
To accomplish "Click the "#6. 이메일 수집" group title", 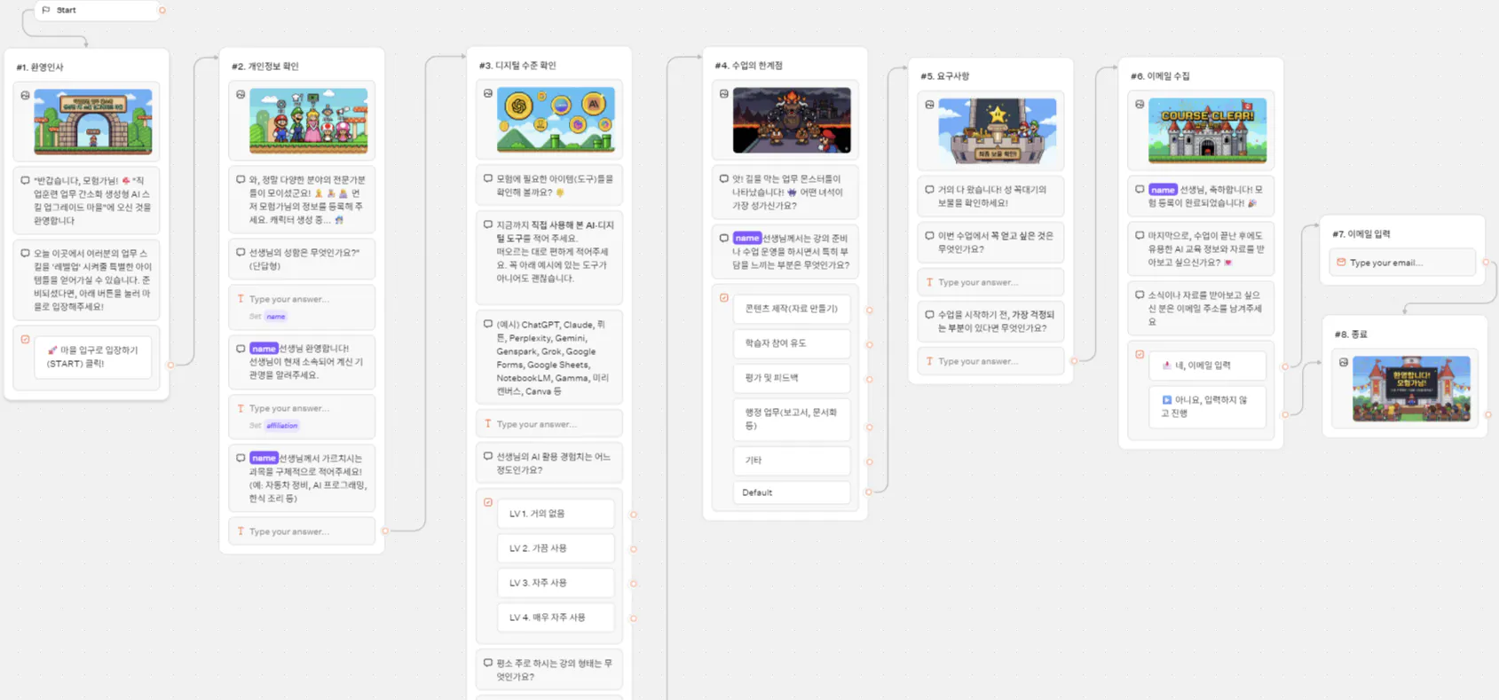I will (1161, 76).
